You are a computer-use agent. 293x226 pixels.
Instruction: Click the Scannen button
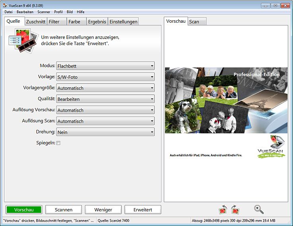pos(64,210)
